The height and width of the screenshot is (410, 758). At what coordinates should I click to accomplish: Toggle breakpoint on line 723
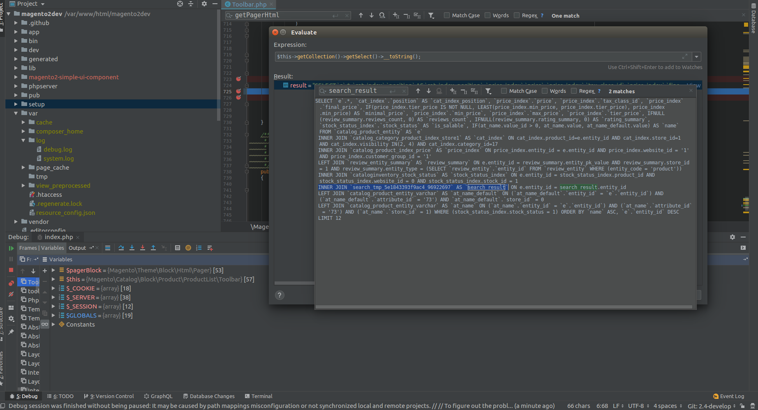[x=238, y=79]
